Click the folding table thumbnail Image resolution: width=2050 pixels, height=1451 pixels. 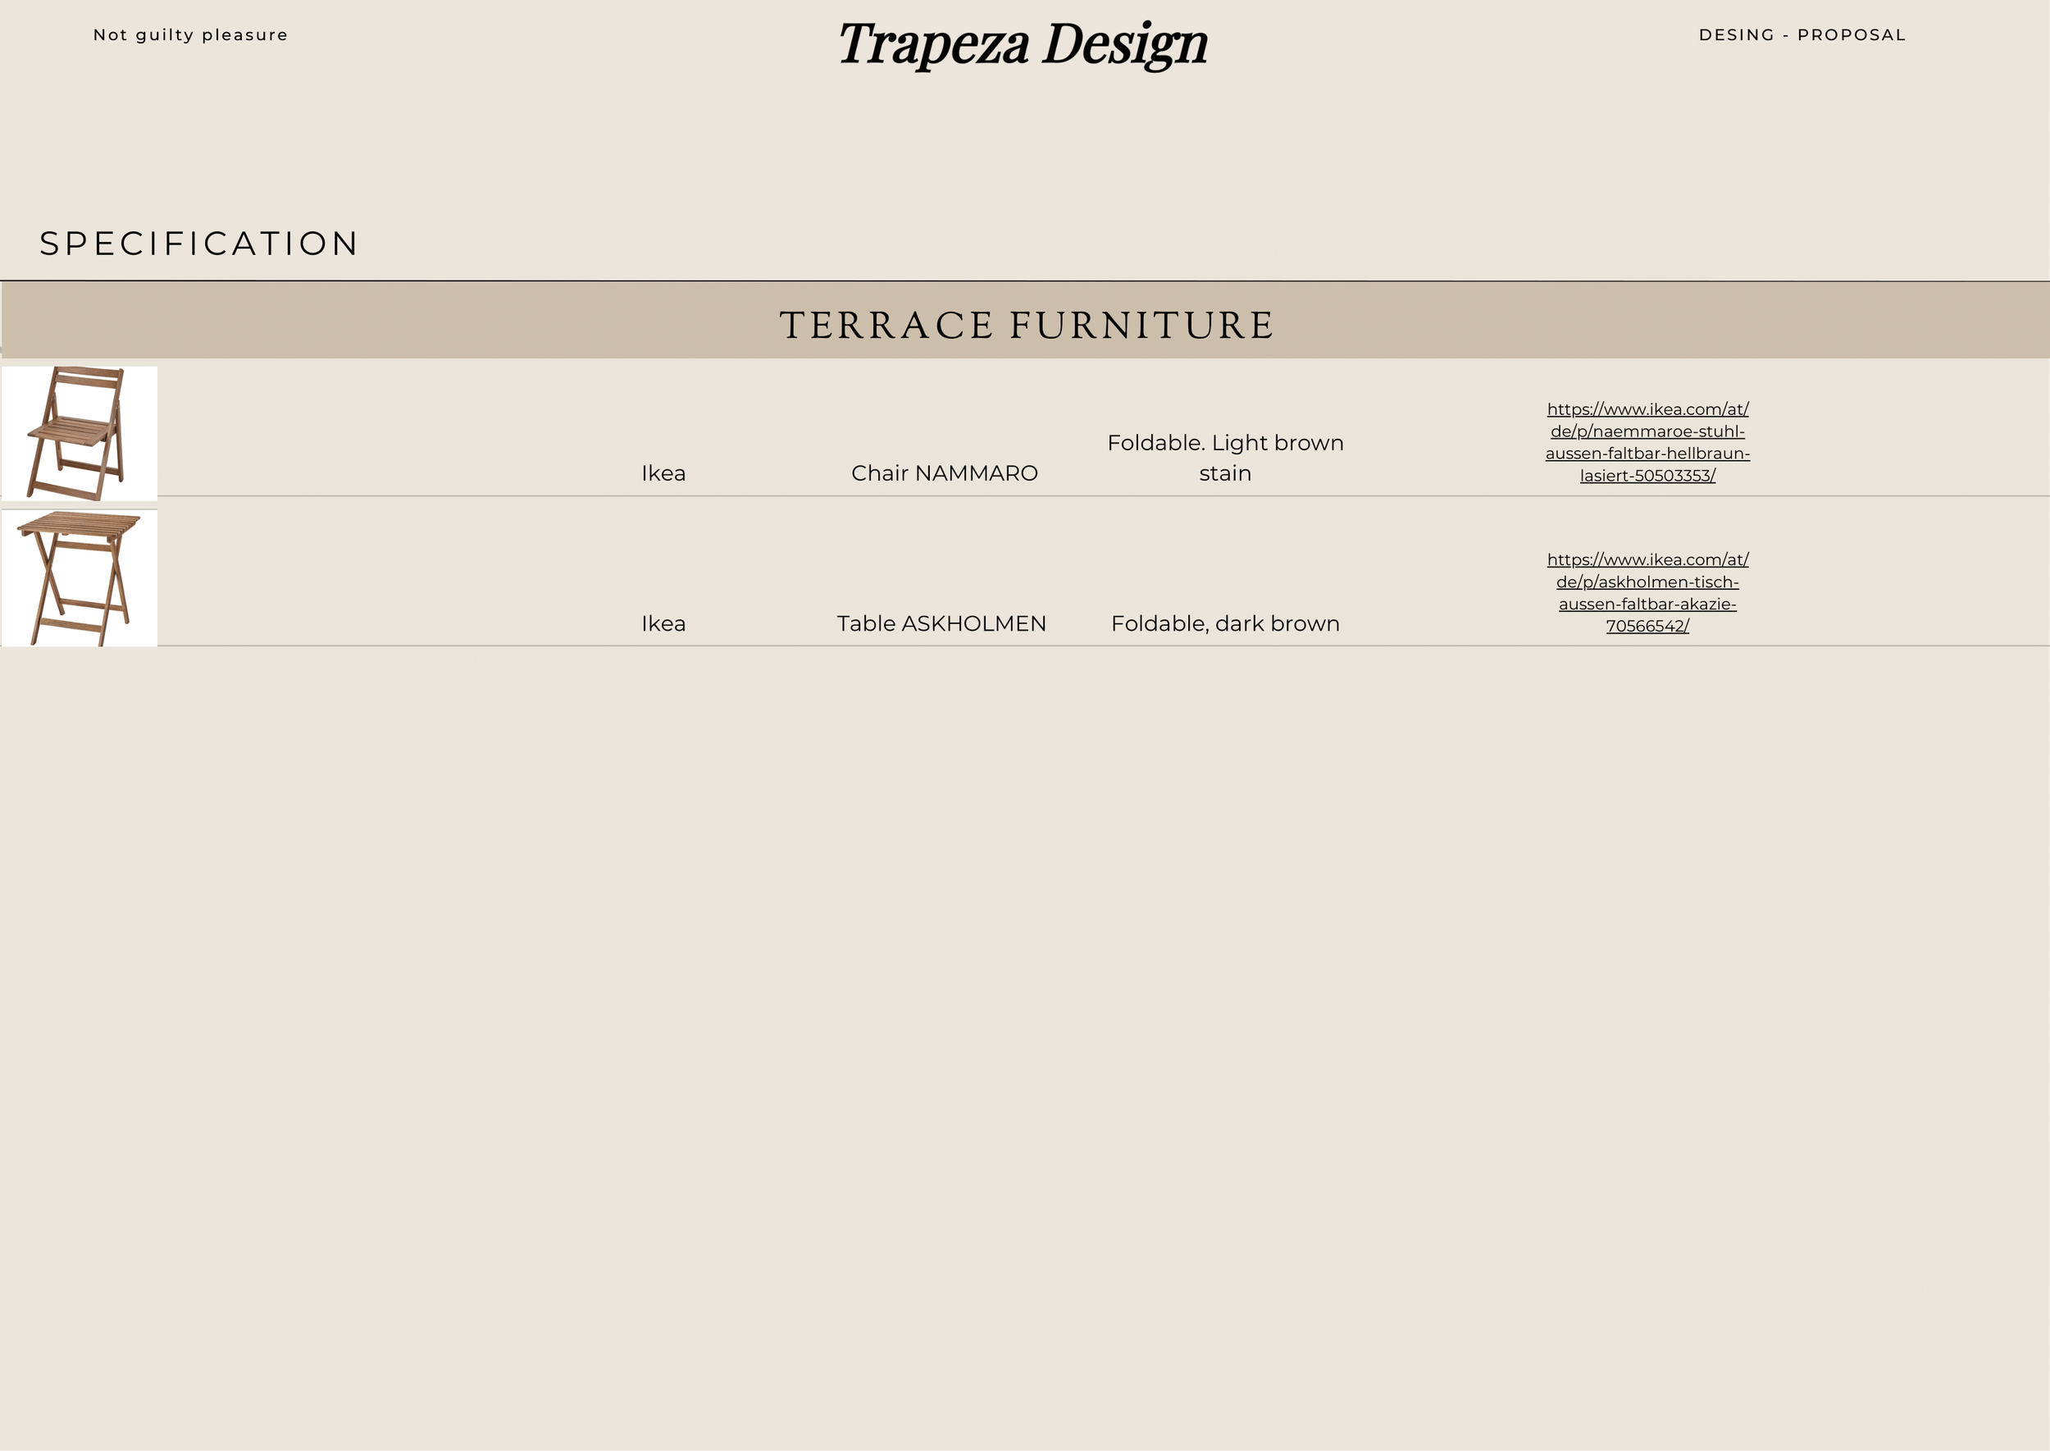[80, 578]
